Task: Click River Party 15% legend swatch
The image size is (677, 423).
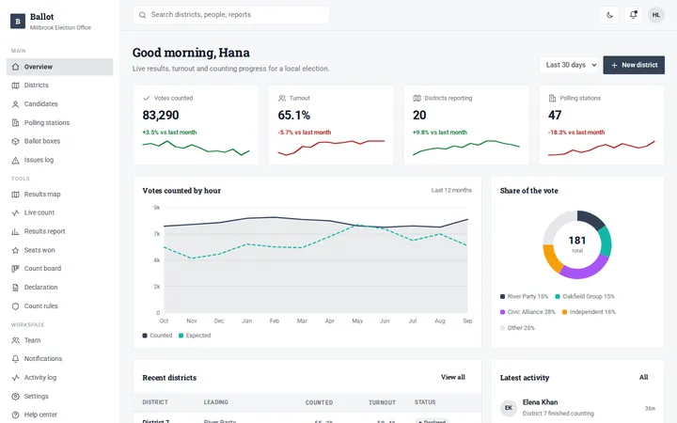Action: pos(502,296)
